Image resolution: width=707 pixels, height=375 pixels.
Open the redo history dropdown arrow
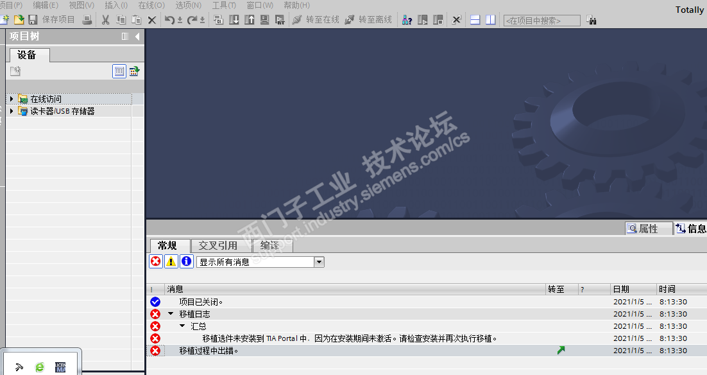(x=203, y=20)
